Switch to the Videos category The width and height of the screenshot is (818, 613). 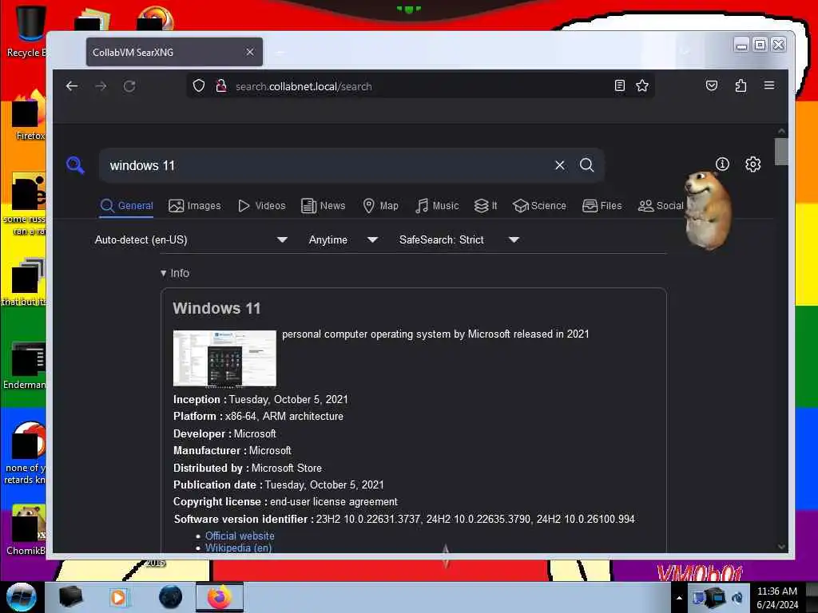point(261,206)
